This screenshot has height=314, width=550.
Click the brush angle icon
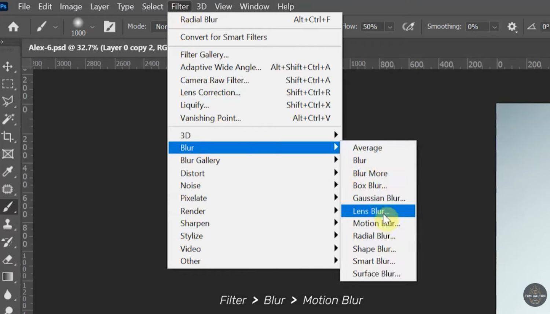click(x=532, y=26)
